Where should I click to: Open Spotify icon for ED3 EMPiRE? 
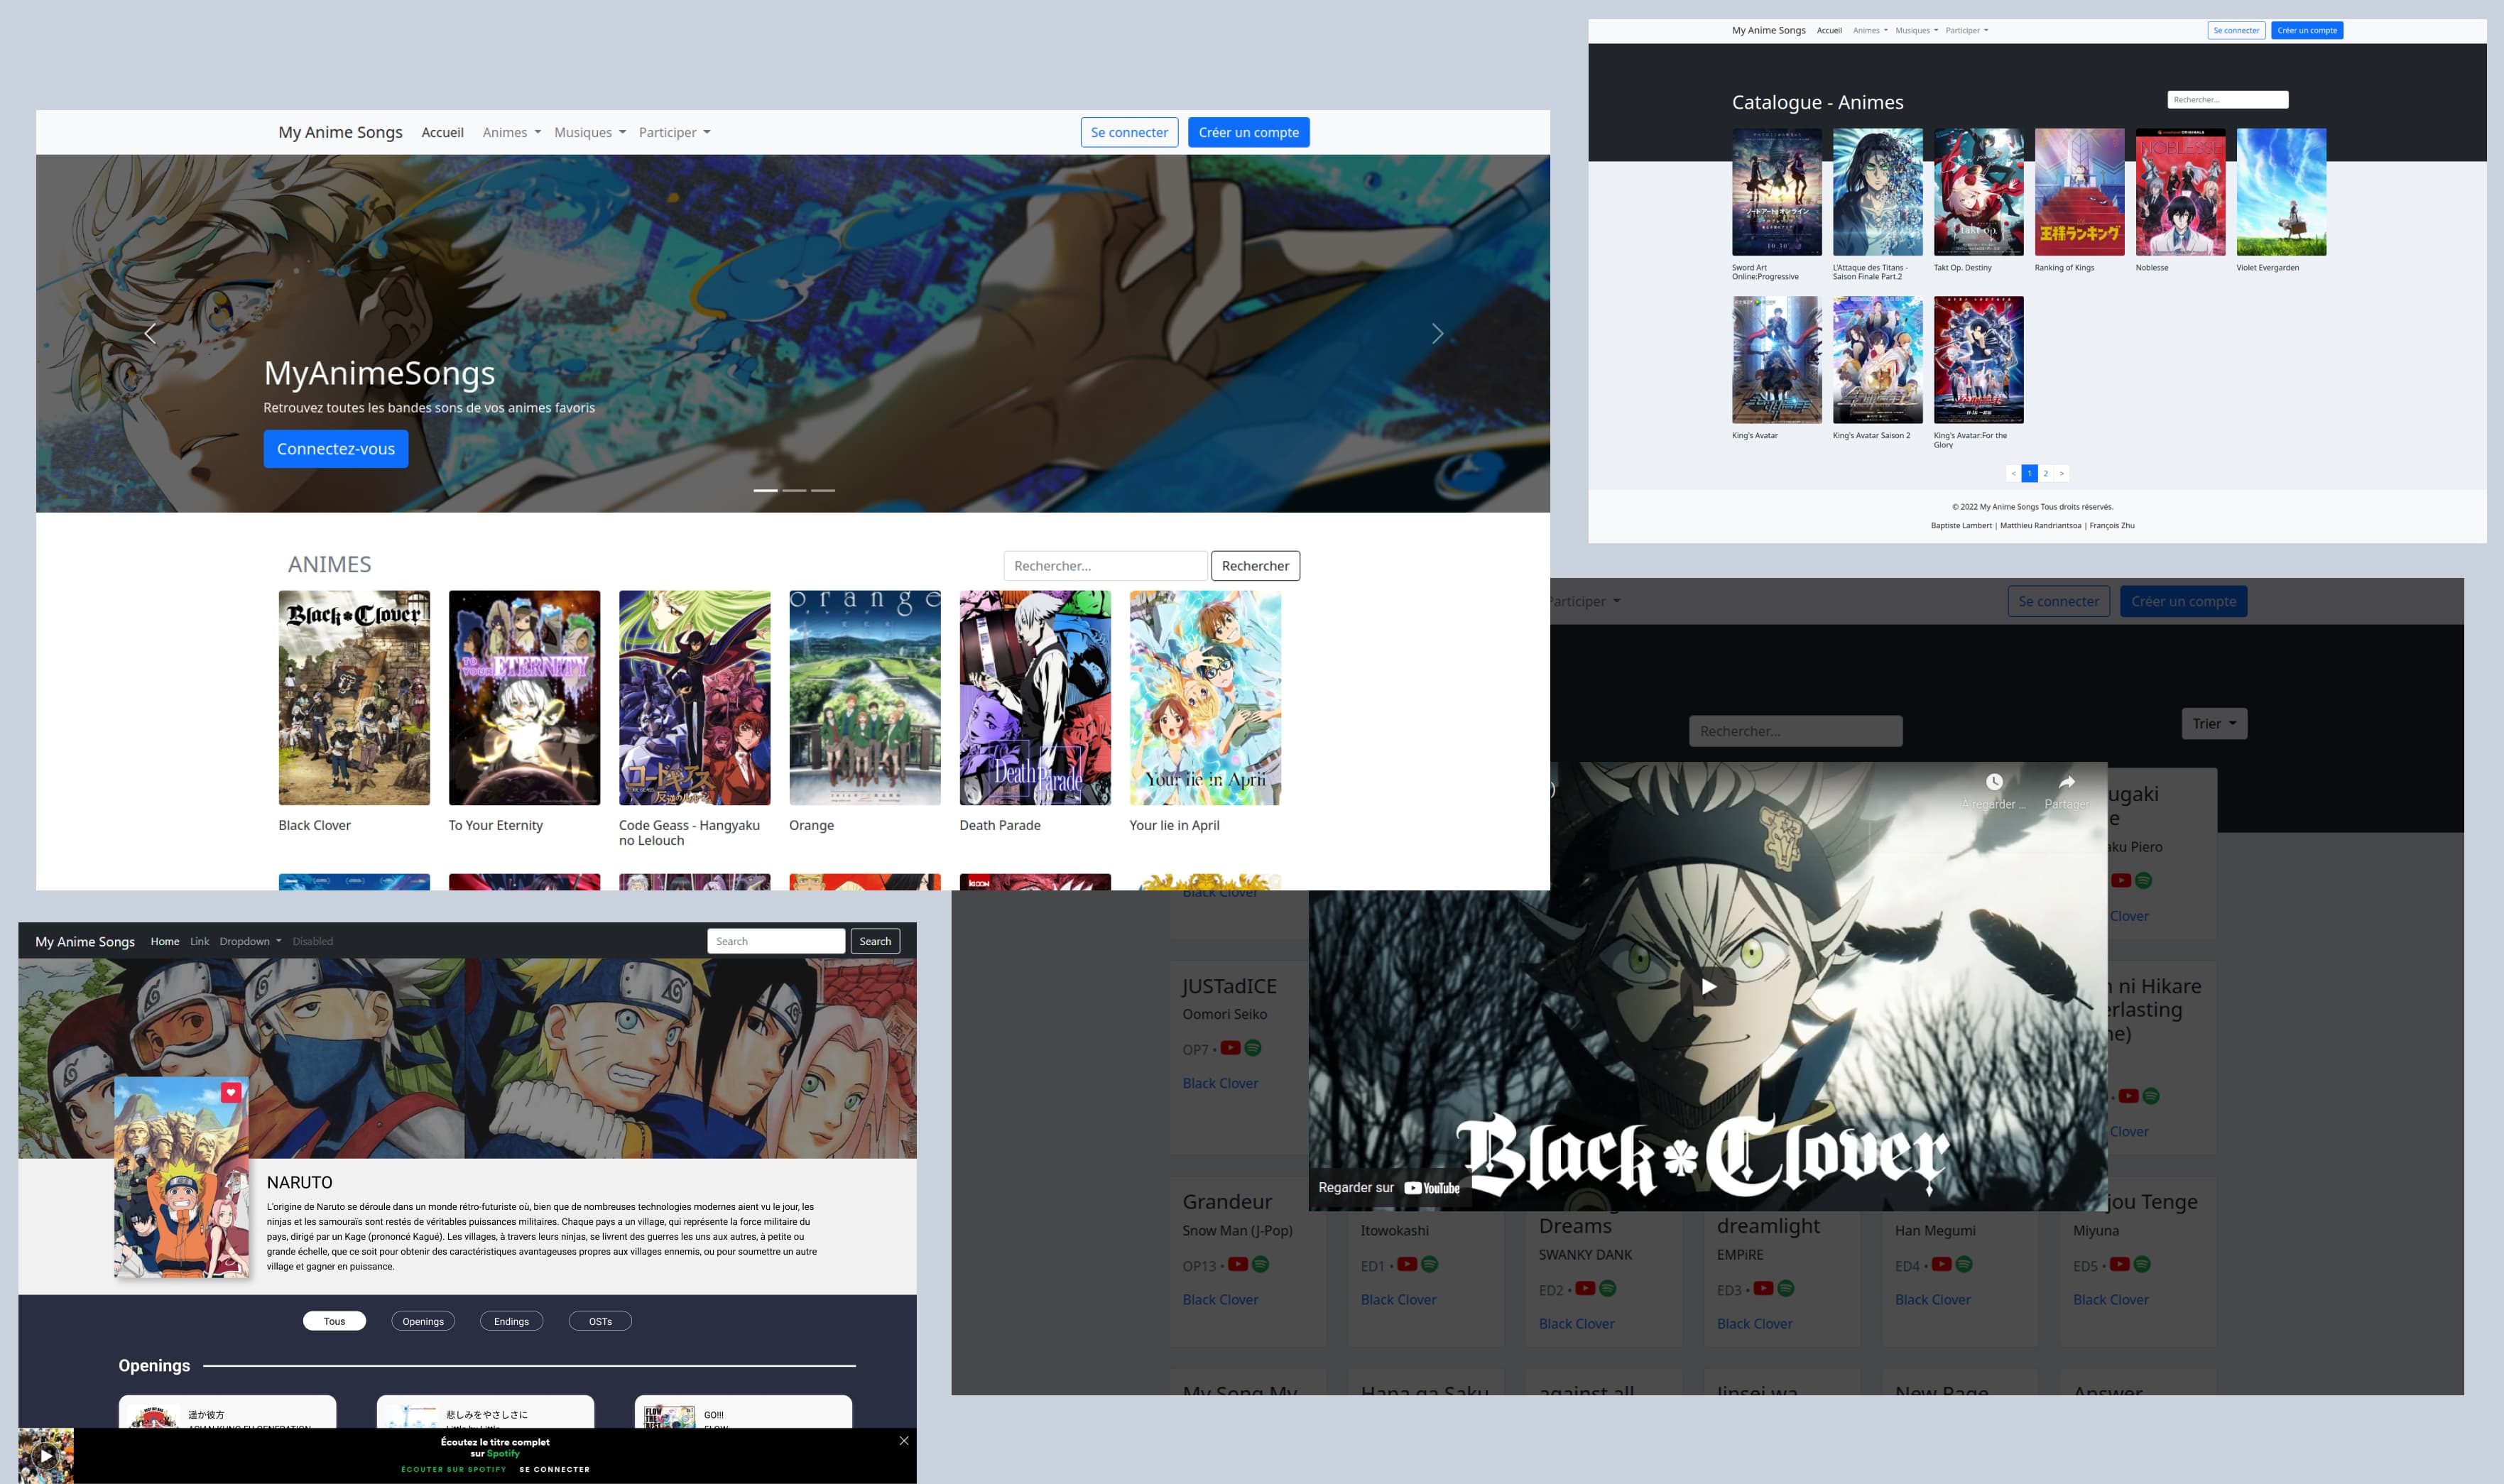(x=1785, y=1288)
